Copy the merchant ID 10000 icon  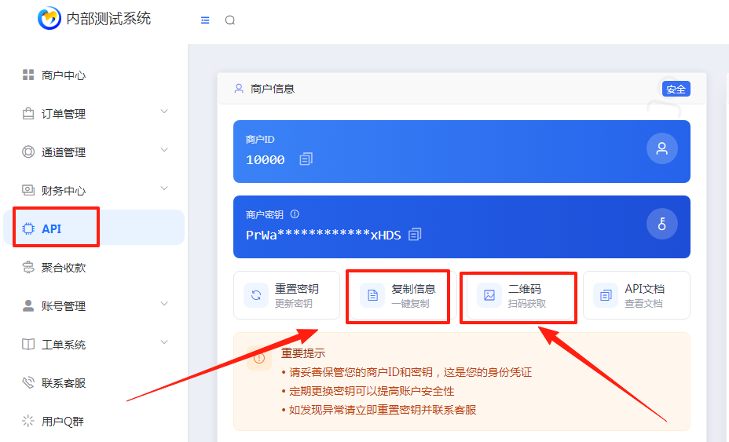click(x=306, y=159)
